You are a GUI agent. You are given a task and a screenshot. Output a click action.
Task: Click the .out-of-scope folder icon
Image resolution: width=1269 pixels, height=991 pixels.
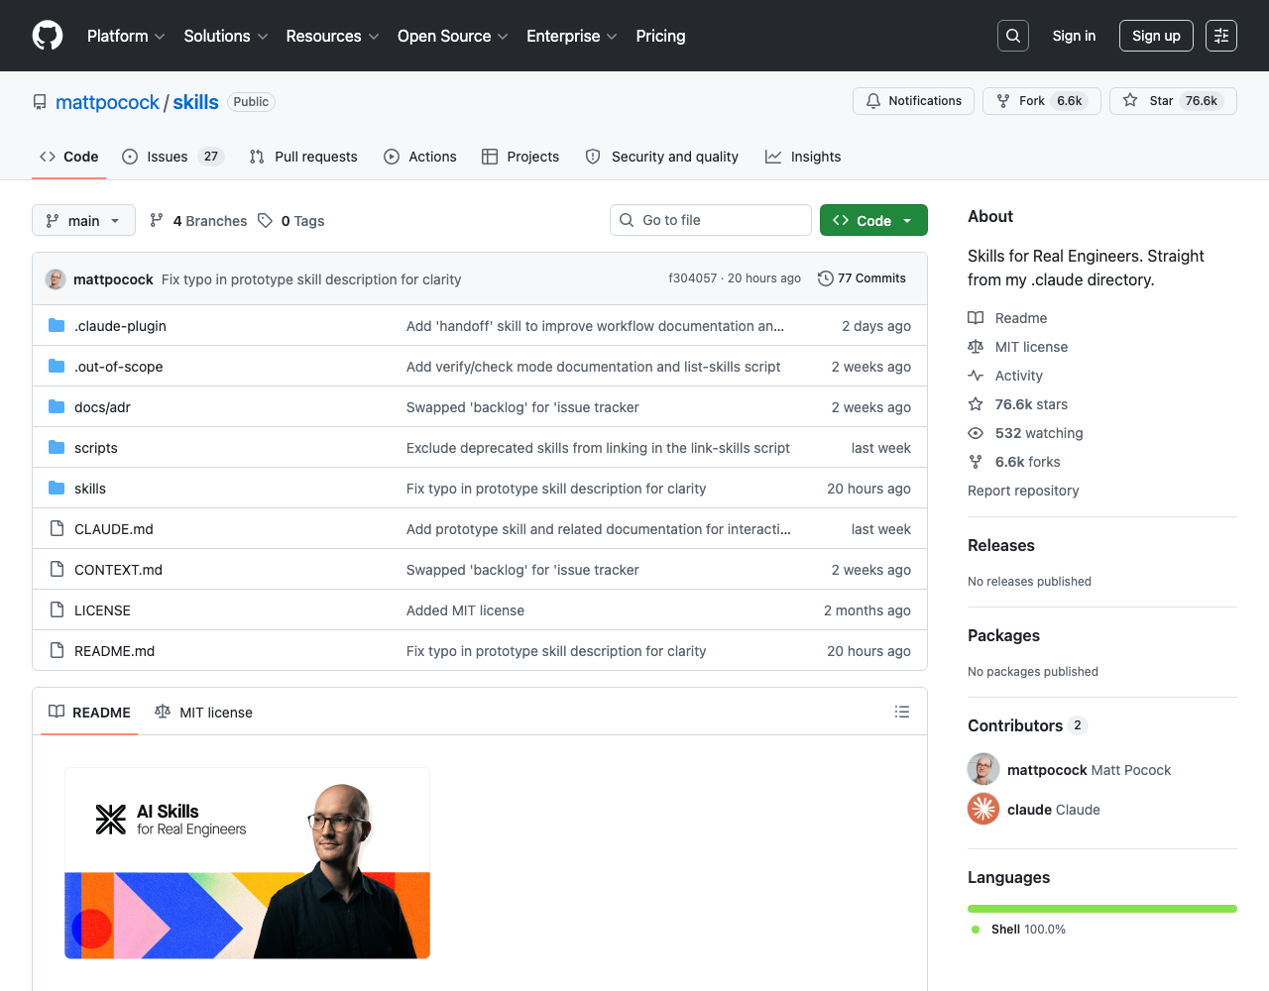coord(57,367)
